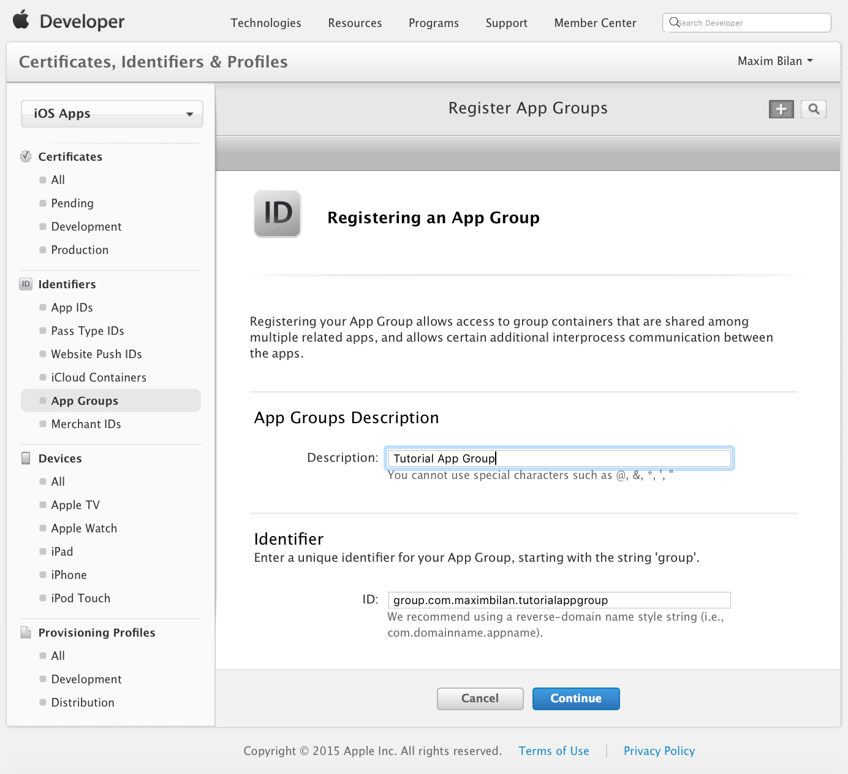Select App Groups in the sidebar
This screenshot has width=848, height=774.
(x=84, y=400)
